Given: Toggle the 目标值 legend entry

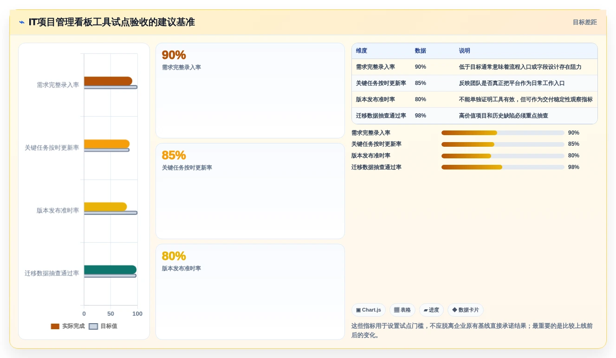Looking at the screenshot, I should (x=103, y=326).
